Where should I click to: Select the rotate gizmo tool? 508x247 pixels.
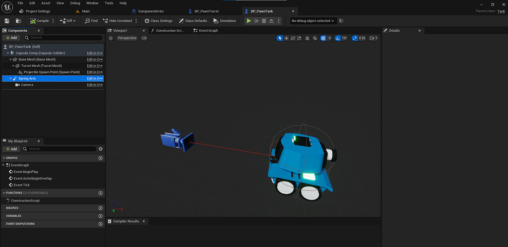point(293,38)
